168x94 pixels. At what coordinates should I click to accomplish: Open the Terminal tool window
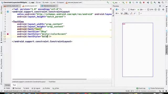(17, 88)
